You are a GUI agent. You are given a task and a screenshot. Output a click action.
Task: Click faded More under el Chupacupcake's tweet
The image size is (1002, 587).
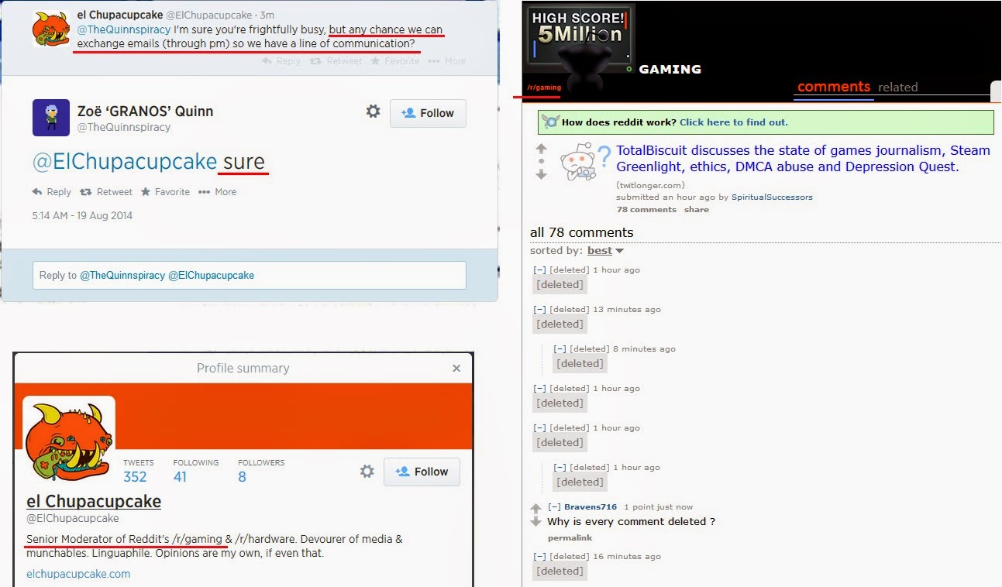pos(448,61)
